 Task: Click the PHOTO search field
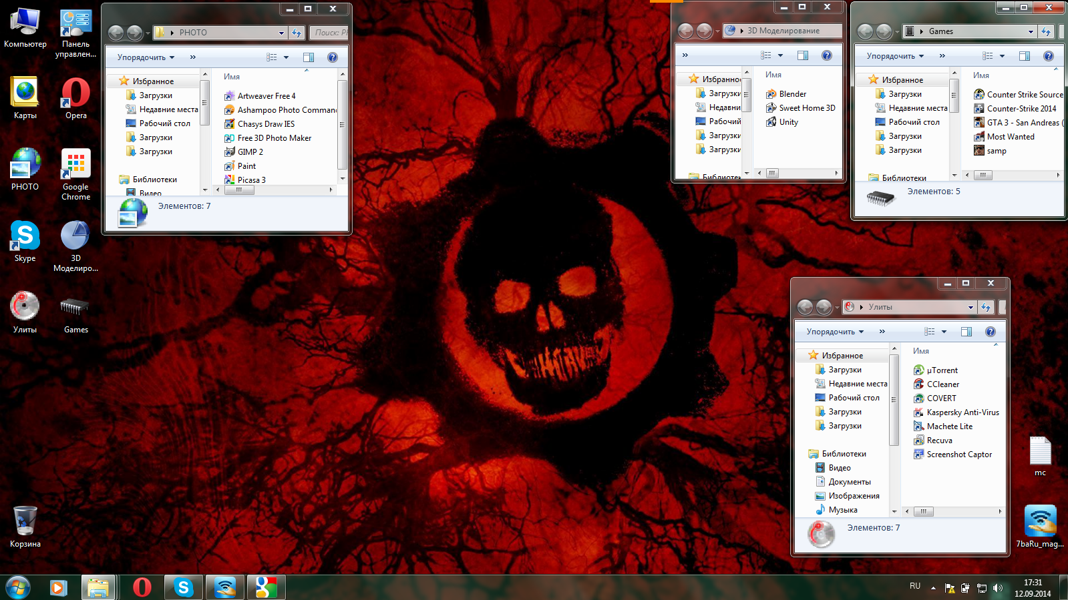click(x=330, y=33)
